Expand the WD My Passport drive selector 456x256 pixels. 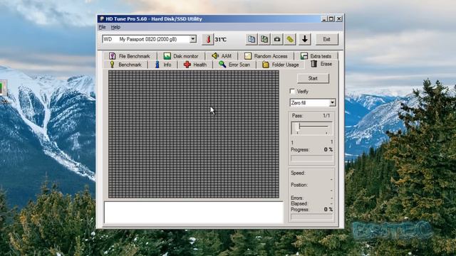(x=193, y=39)
